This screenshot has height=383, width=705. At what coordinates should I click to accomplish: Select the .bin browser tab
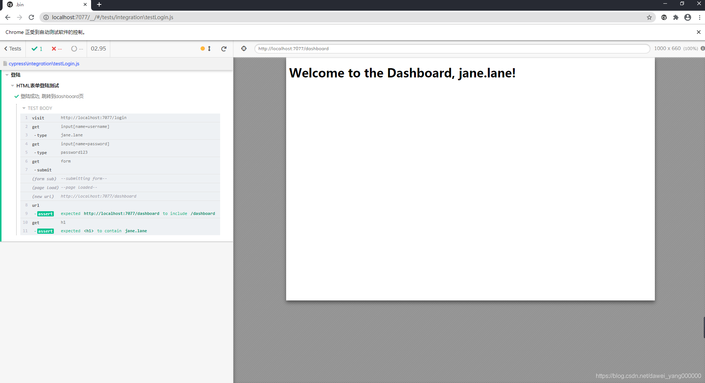[x=47, y=5]
